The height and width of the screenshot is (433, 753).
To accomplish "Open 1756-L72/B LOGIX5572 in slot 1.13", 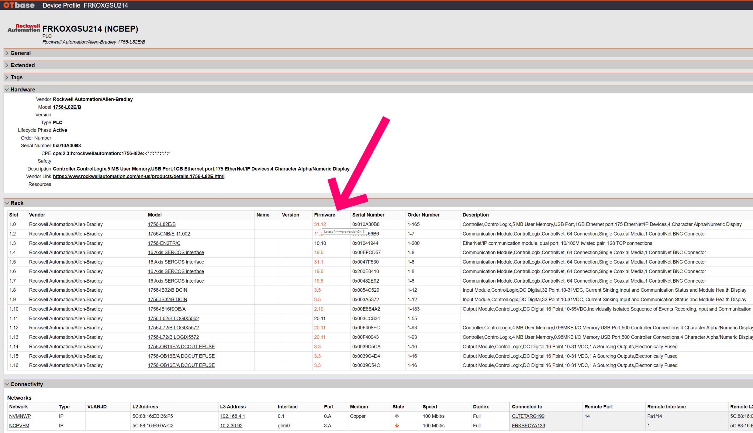I will point(173,337).
